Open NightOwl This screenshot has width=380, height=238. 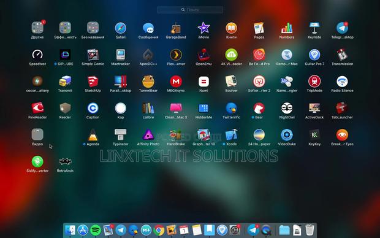point(287,108)
